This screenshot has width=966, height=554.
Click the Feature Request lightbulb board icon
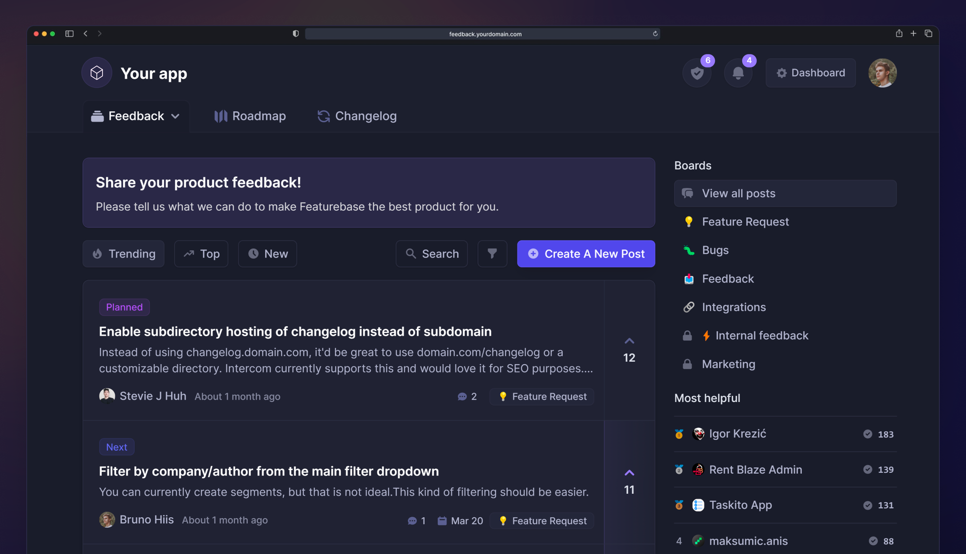click(x=689, y=222)
